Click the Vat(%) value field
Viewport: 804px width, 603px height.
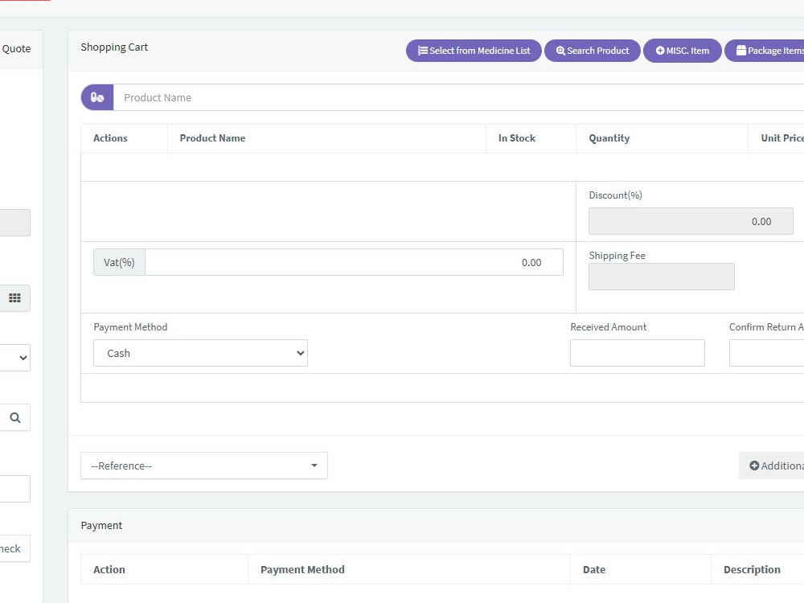click(x=354, y=262)
